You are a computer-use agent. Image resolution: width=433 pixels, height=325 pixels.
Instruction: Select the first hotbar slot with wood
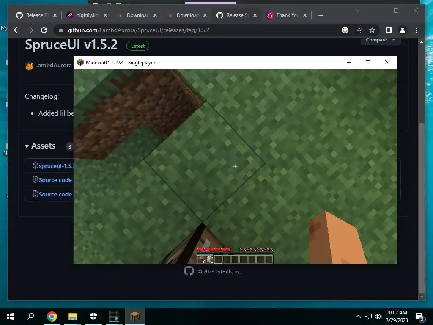(x=201, y=259)
